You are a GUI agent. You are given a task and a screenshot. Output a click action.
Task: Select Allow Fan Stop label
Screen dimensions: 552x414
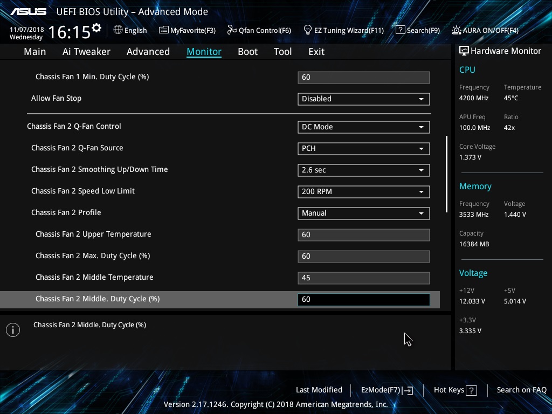(x=56, y=98)
